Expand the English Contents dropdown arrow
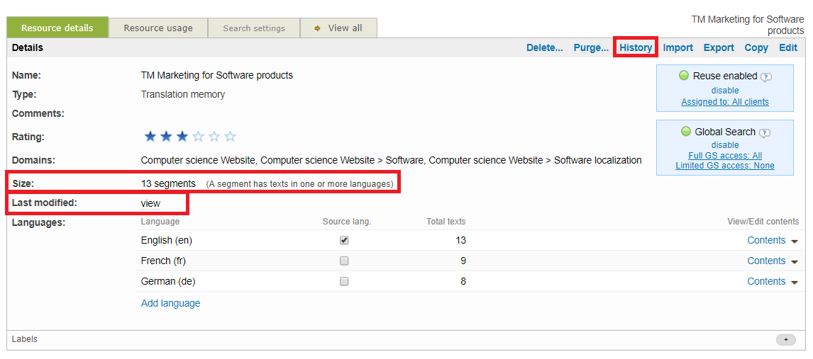 [x=795, y=241]
